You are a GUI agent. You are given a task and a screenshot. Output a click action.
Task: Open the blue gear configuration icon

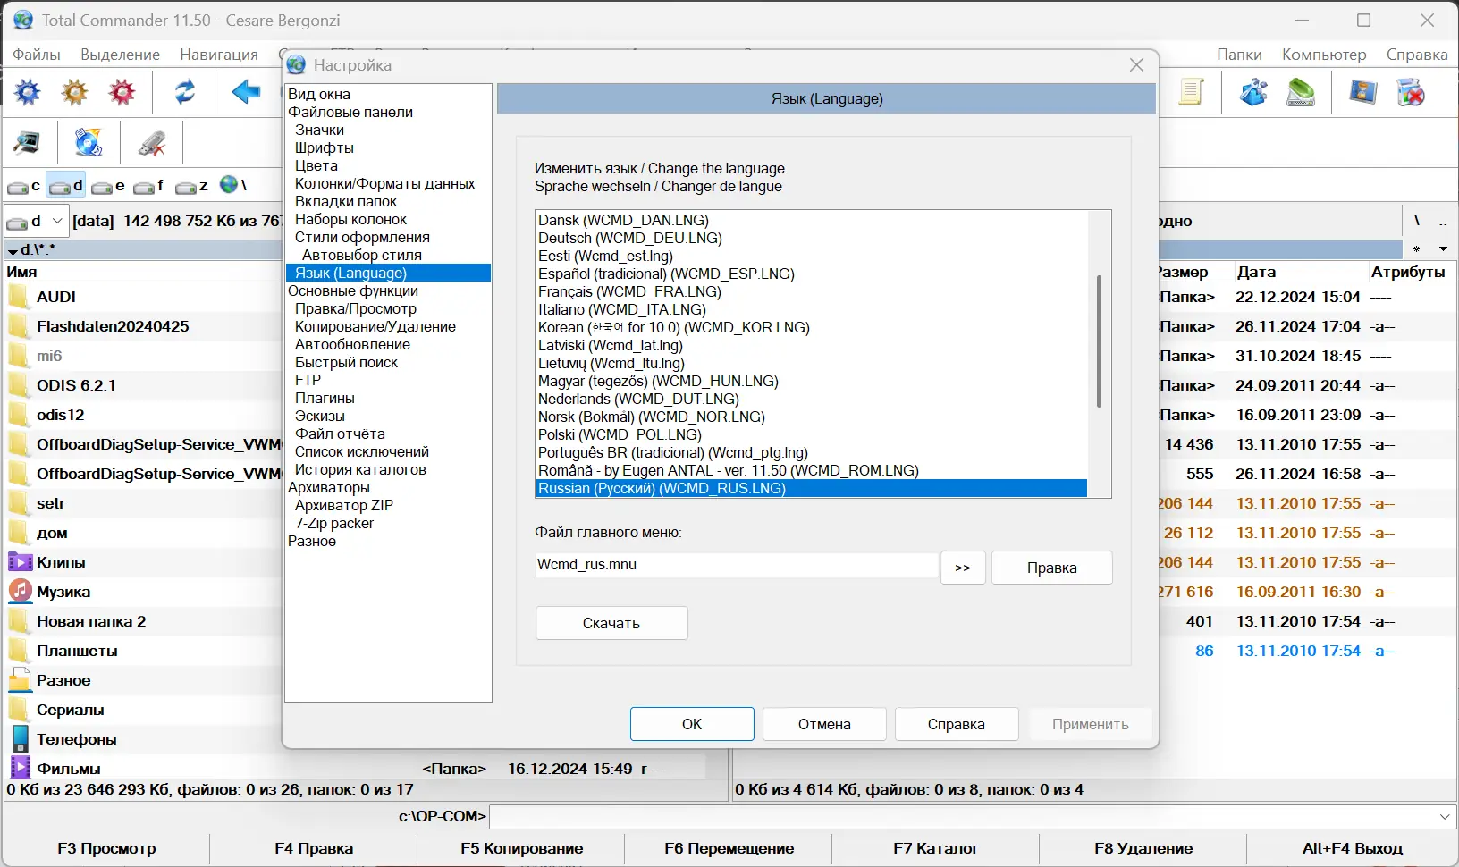pos(27,92)
